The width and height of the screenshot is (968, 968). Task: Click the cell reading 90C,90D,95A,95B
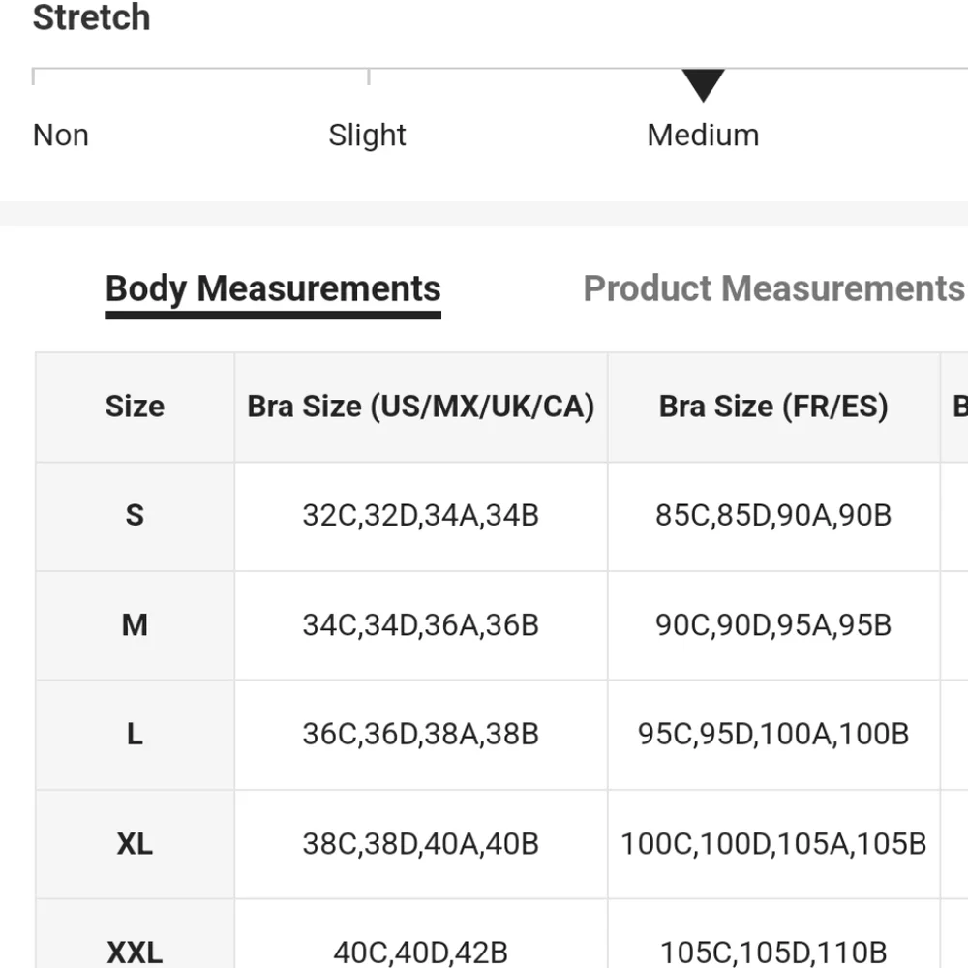tap(773, 625)
